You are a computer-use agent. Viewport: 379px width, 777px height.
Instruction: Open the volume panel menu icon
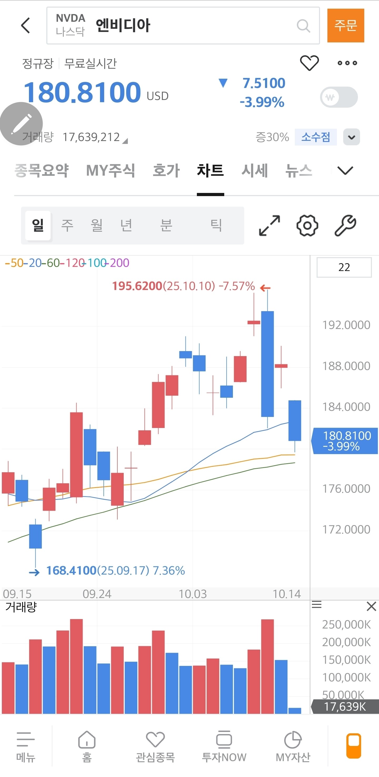[x=317, y=605]
